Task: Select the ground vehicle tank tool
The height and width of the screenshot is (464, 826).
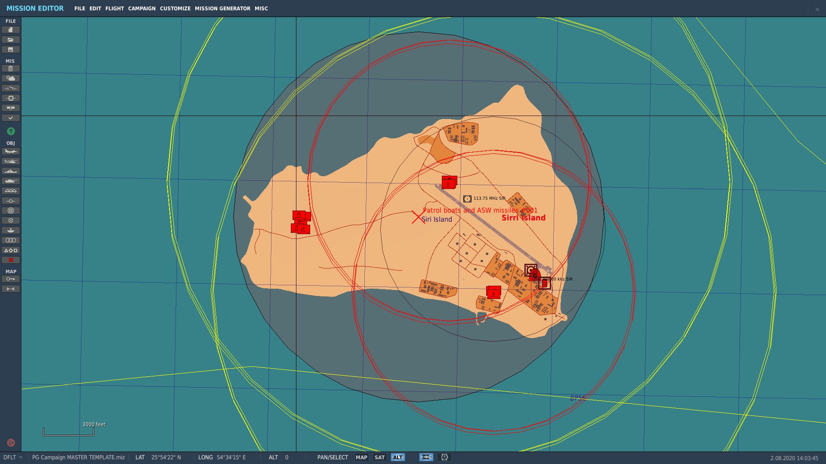Action: [11, 181]
